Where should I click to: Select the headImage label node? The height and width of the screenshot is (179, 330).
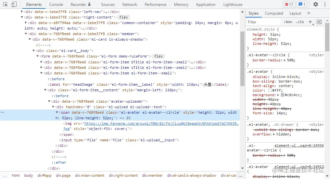pyautogui.click(x=138, y=84)
